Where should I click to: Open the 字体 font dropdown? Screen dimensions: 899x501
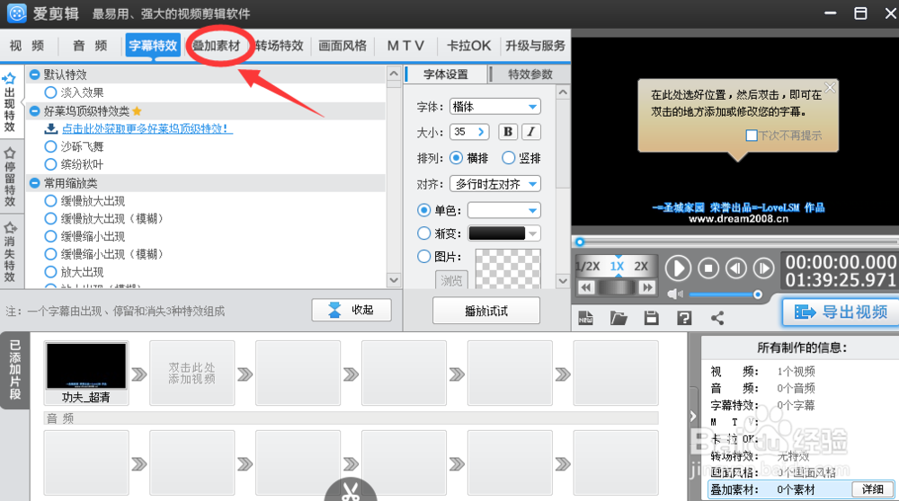point(494,107)
